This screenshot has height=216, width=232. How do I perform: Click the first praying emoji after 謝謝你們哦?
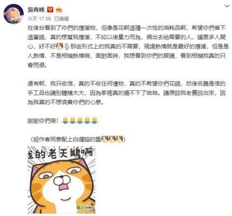coord(65,120)
